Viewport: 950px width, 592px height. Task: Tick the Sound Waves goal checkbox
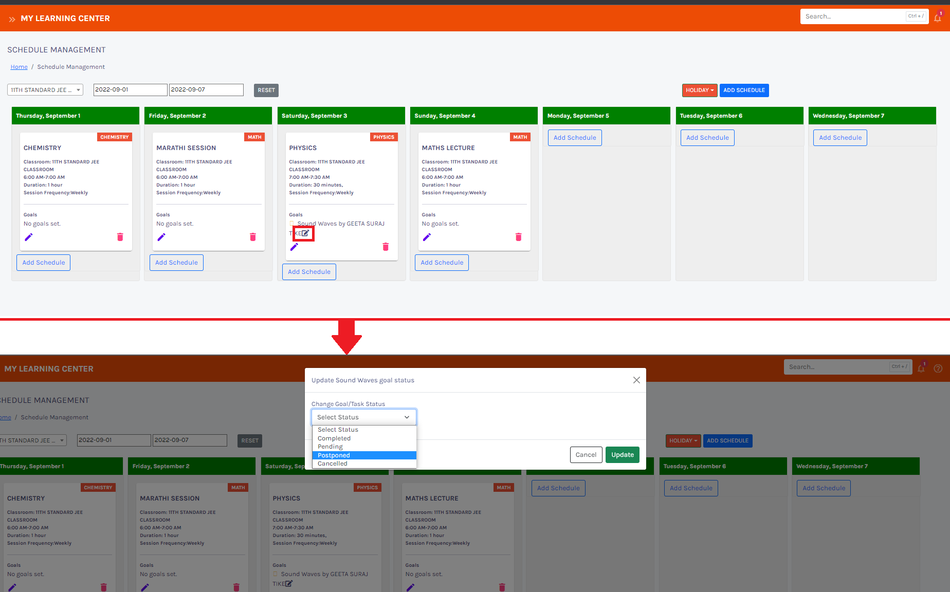(x=292, y=224)
